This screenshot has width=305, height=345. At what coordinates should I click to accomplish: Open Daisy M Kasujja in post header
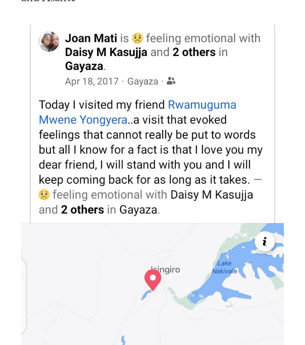106,52
